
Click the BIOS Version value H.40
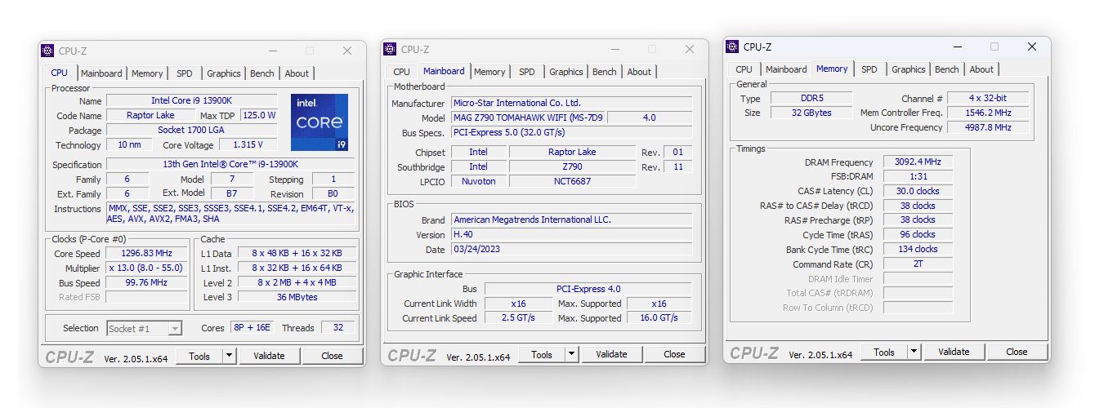(572, 235)
